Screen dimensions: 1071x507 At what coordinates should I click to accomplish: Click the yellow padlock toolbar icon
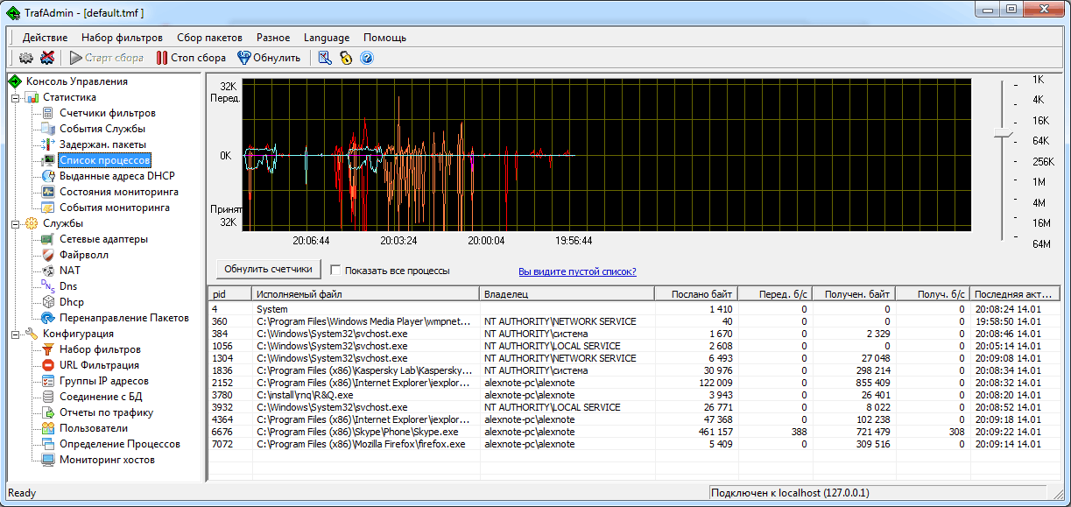(x=346, y=58)
